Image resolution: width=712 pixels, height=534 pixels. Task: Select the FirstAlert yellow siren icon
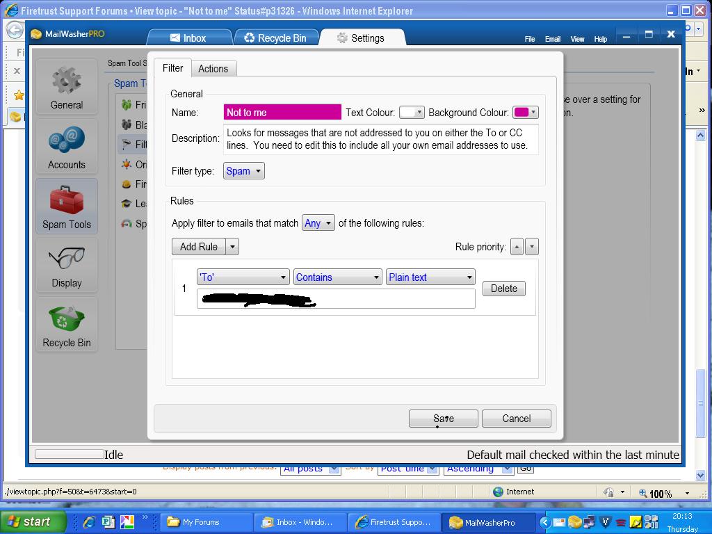pos(127,184)
